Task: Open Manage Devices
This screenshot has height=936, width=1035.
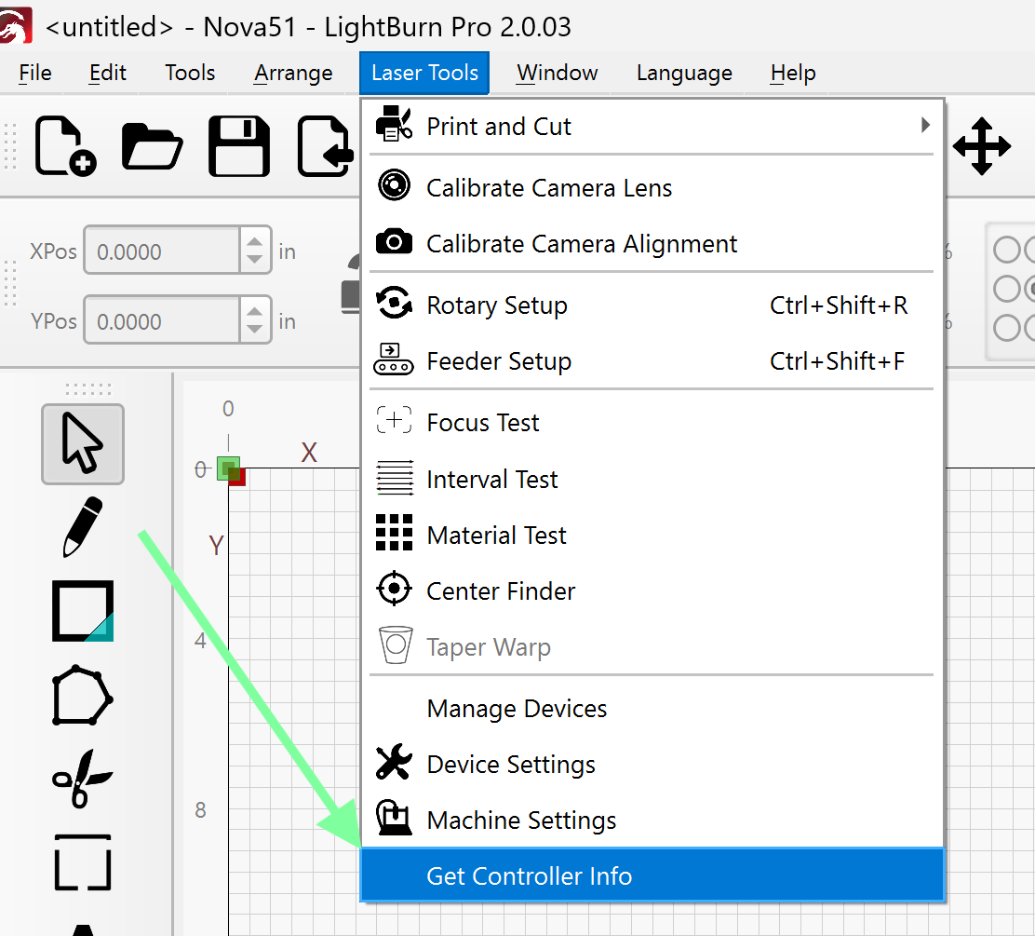Action: point(652,708)
